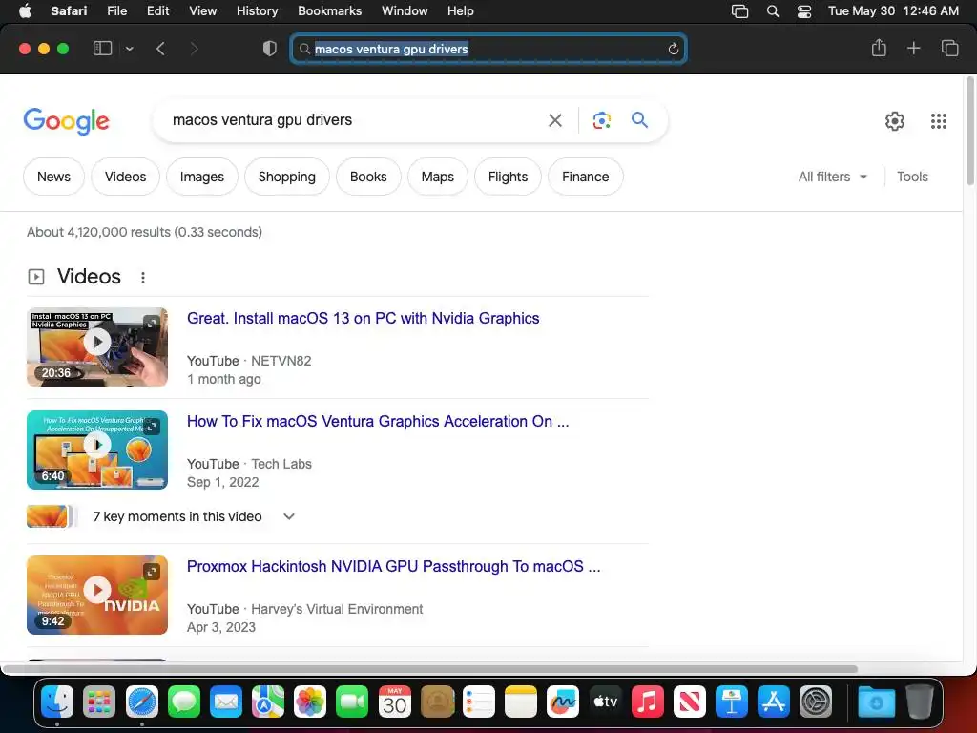Open System Settings from the Dock
Viewport: 977px width, 733px height.
(x=816, y=702)
